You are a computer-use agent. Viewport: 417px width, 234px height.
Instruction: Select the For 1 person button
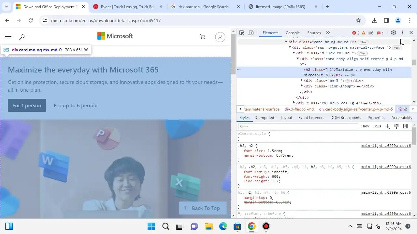[x=27, y=105]
